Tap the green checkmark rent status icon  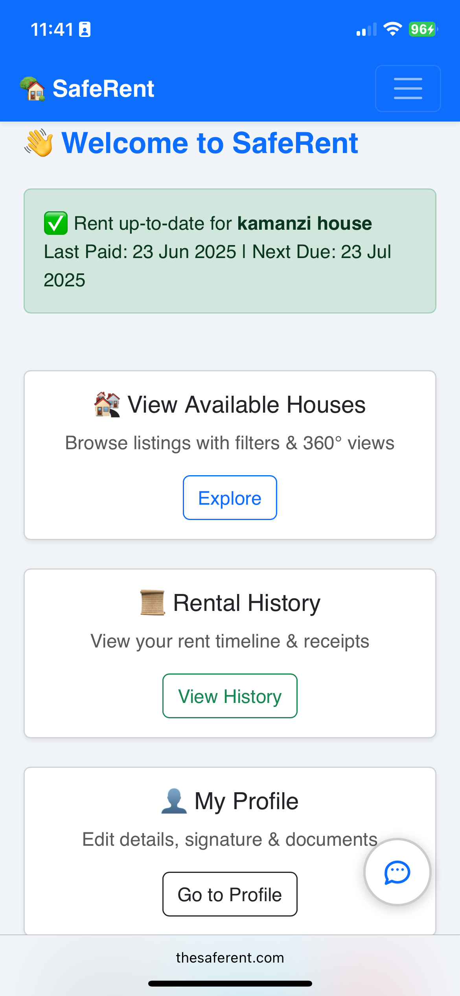click(x=55, y=223)
